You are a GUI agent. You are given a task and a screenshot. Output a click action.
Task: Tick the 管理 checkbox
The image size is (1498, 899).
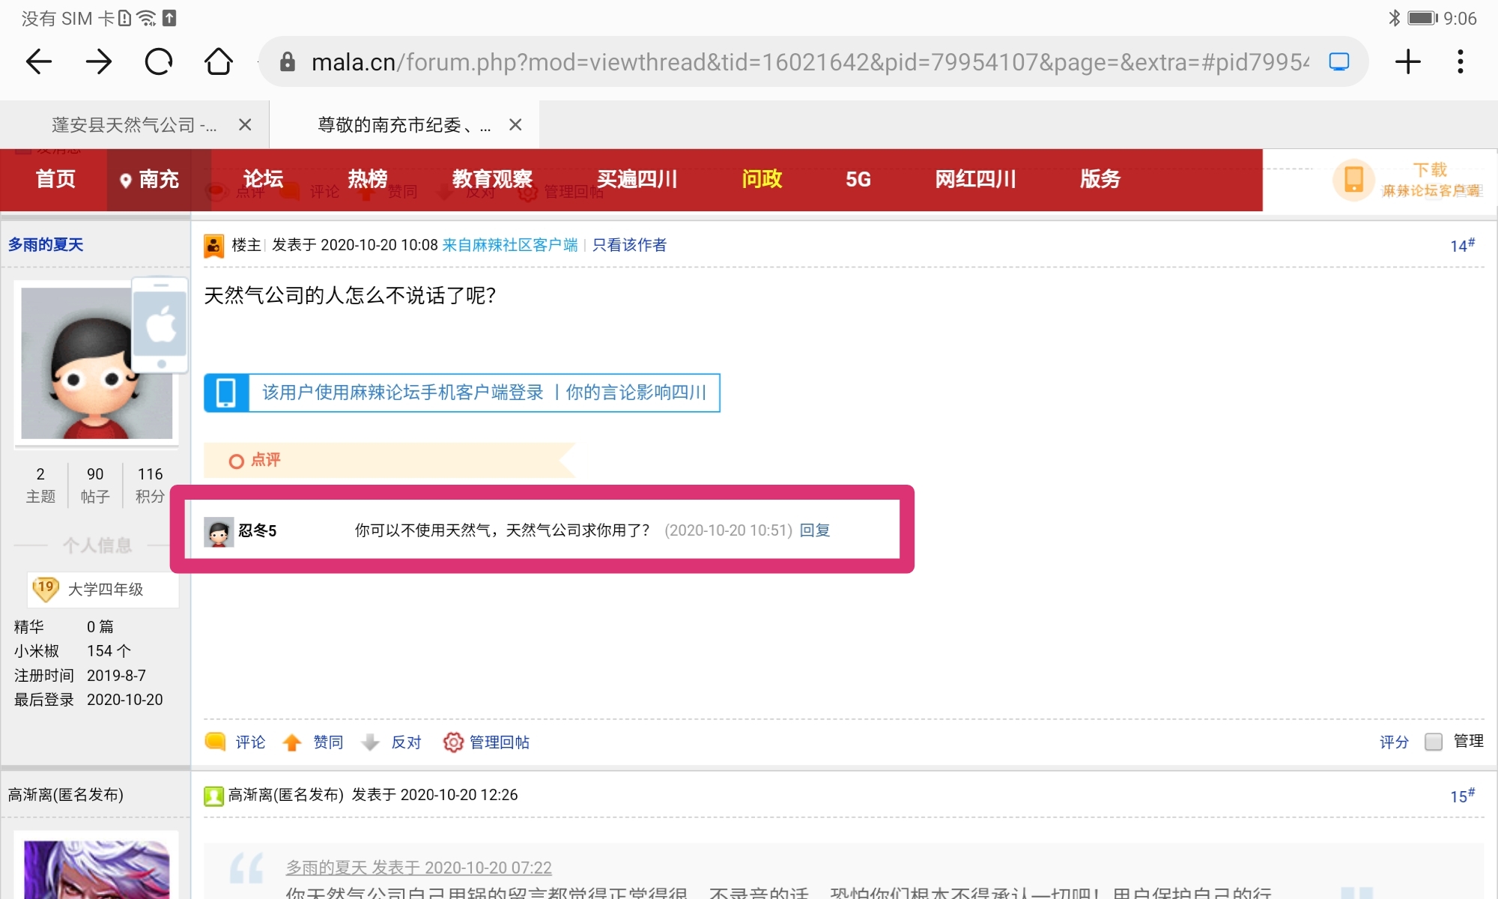(x=1434, y=742)
